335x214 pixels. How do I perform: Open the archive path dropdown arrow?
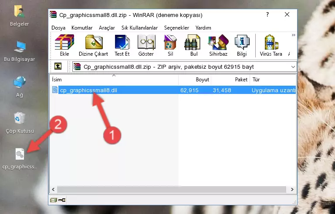[293, 67]
